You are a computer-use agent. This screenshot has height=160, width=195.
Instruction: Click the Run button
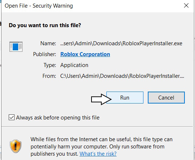(125, 97)
